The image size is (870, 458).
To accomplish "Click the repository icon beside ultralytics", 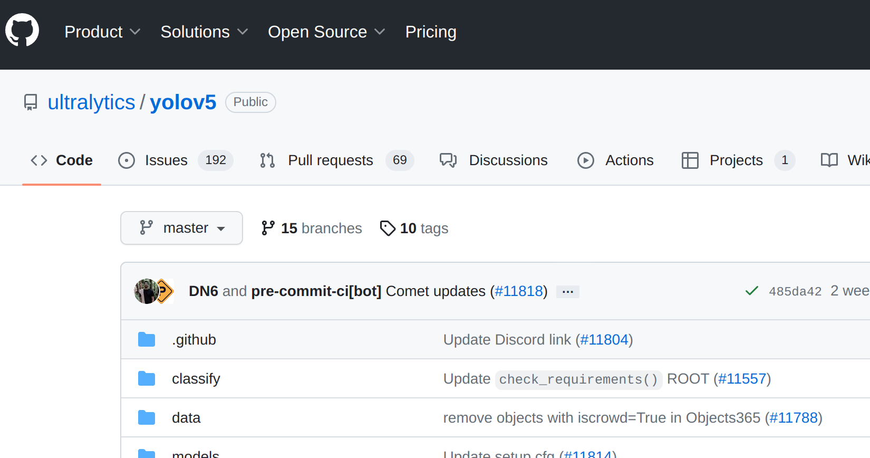I will coord(31,102).
